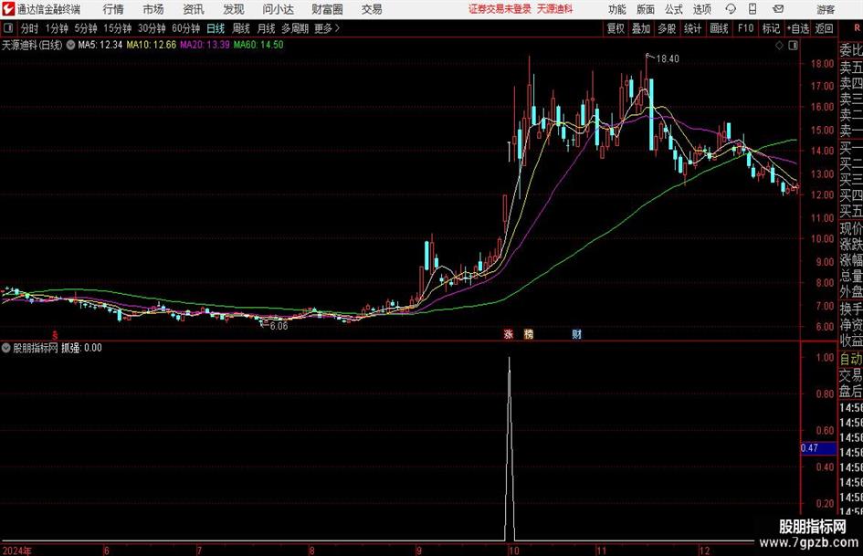Toggle the left sidebar panel icon
This screenshot has height=556, width=863.
pyautogui.click(x=8, y=28)
